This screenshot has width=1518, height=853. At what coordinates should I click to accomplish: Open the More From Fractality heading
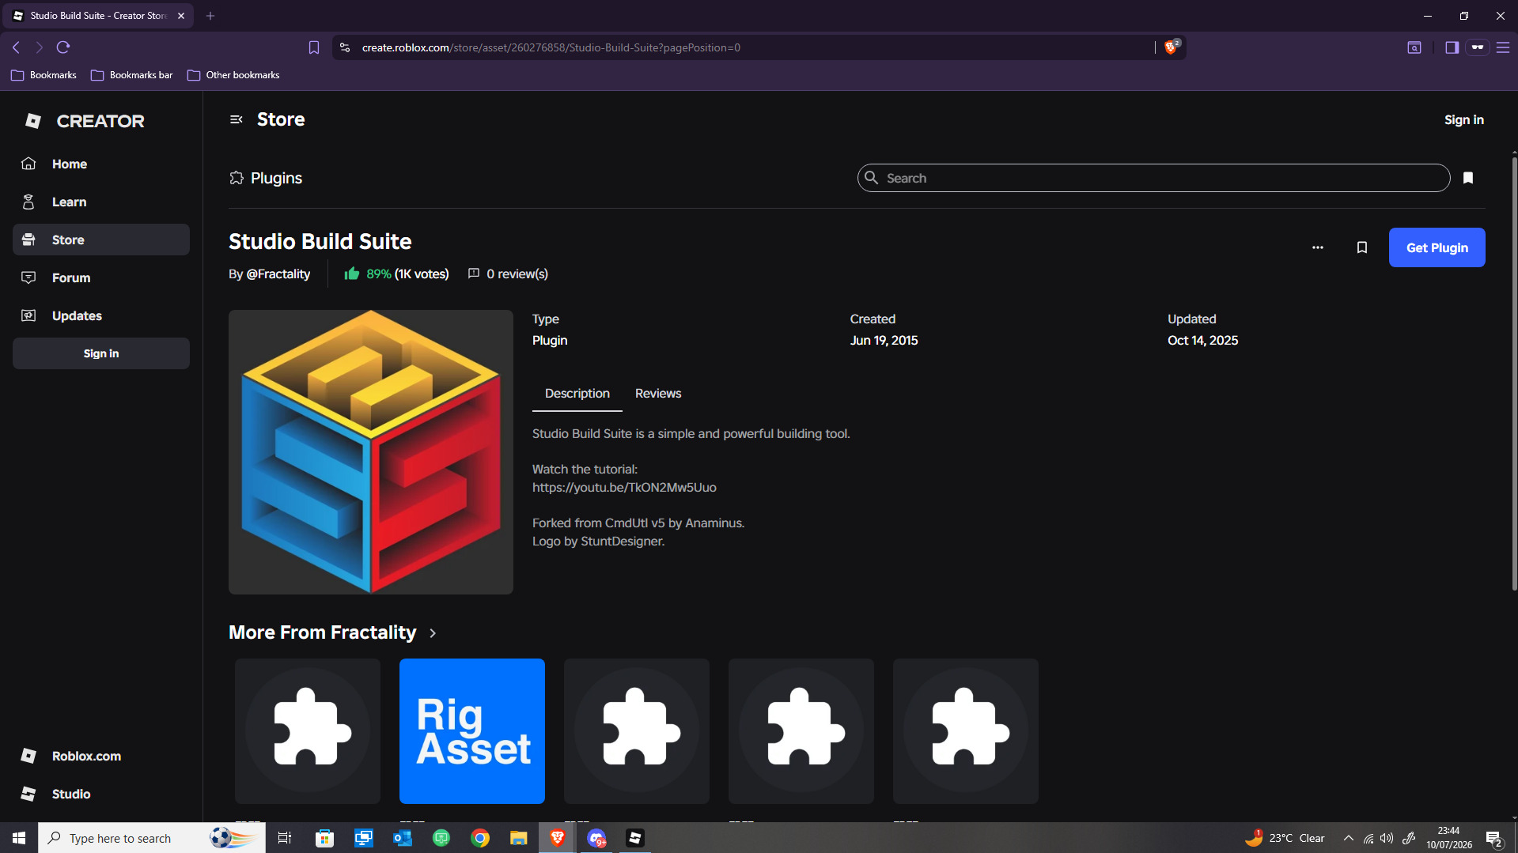pos(322,632)
